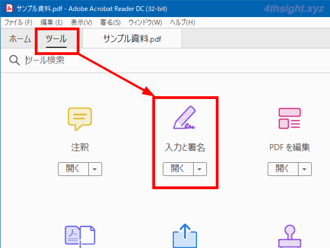
Task: Expand the dropdown arrow beside PDF を編集 開く
Action: pyautogui.click(x=305, y=169)
